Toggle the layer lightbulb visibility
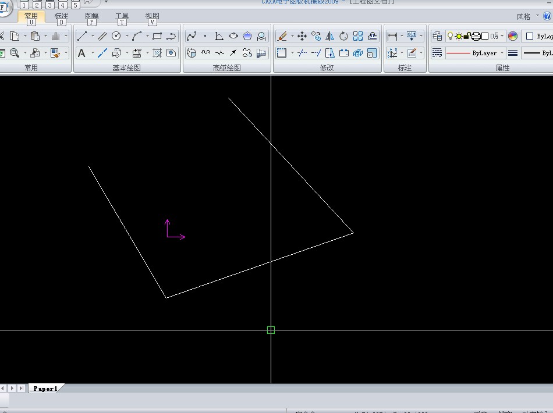 click(x=450, y=36)
